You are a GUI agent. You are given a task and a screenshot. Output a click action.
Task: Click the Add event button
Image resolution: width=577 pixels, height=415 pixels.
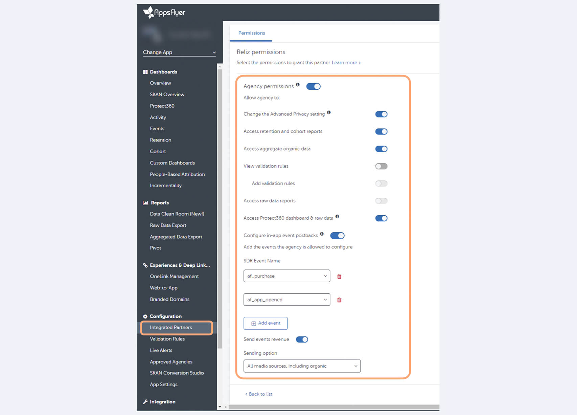[x=266, y=324]
